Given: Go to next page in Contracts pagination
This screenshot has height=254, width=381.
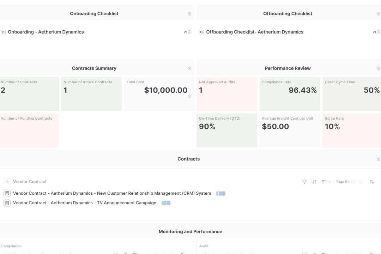Looking at the screenshot, I should click(361, 182).
